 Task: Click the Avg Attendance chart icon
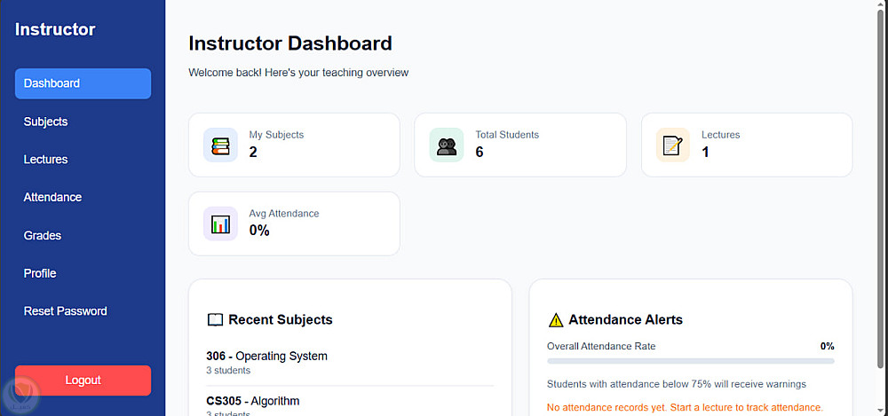220,224
